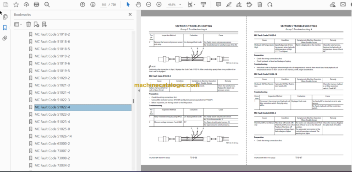Open bookmark MC Fault Code 73008-2
This screenshot has height=172, width=352.
(52, 158)
